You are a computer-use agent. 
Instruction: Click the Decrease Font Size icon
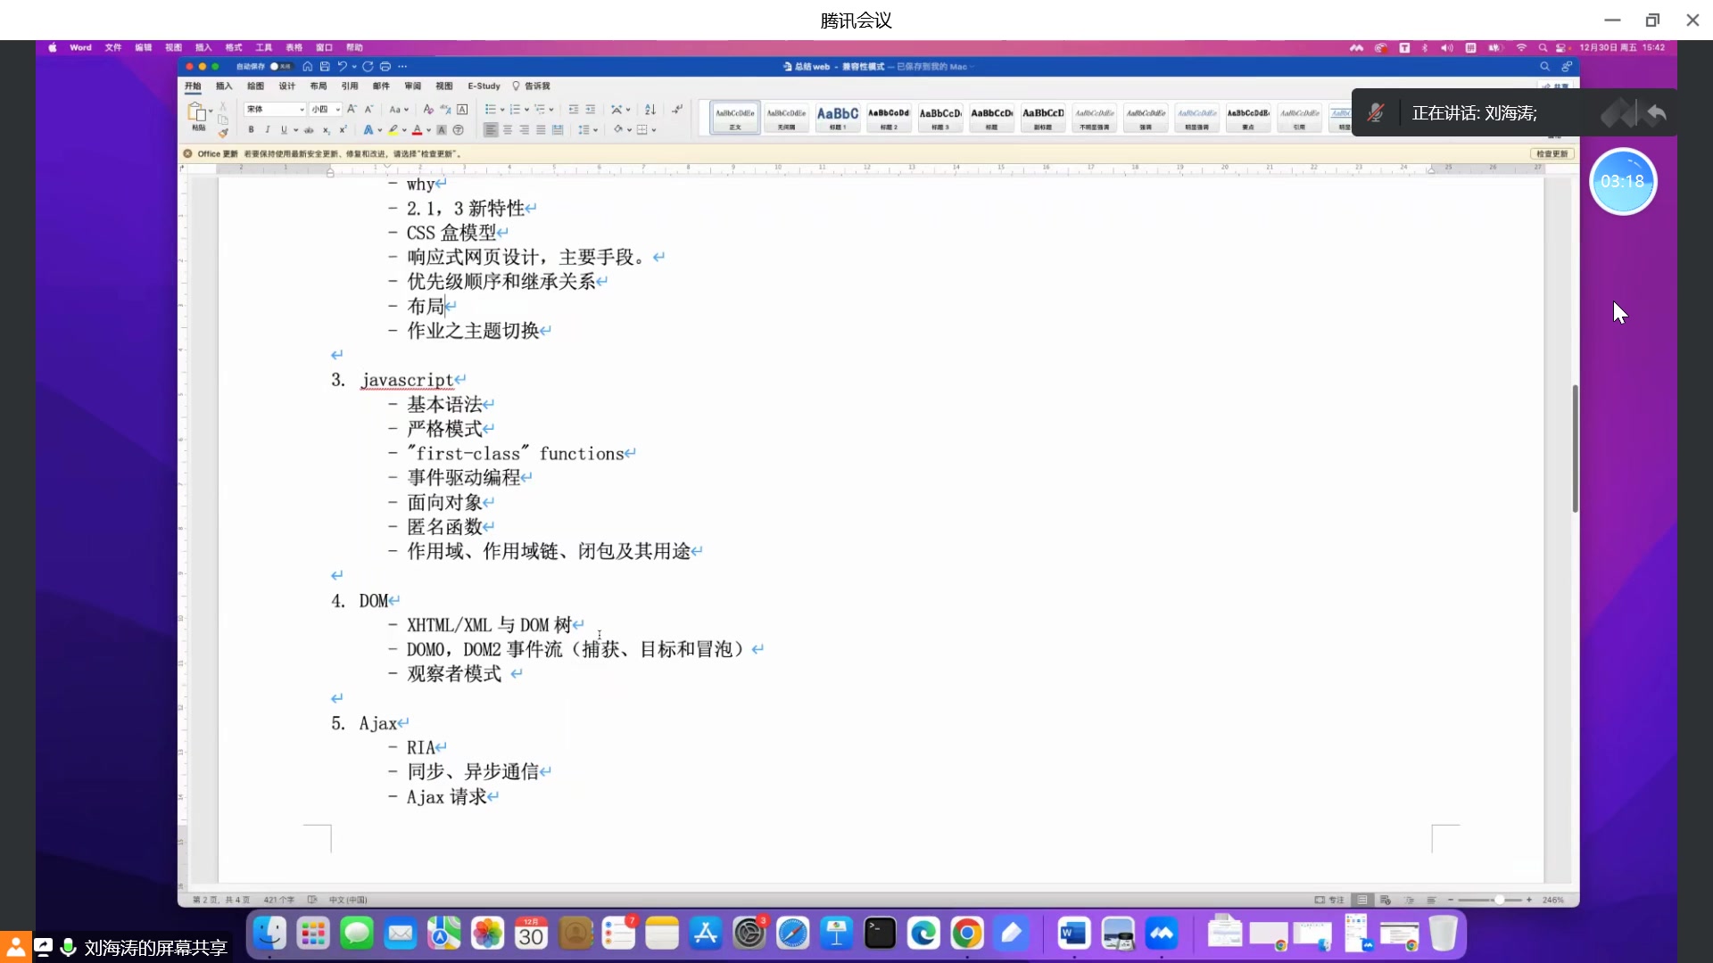click(368, 110)
